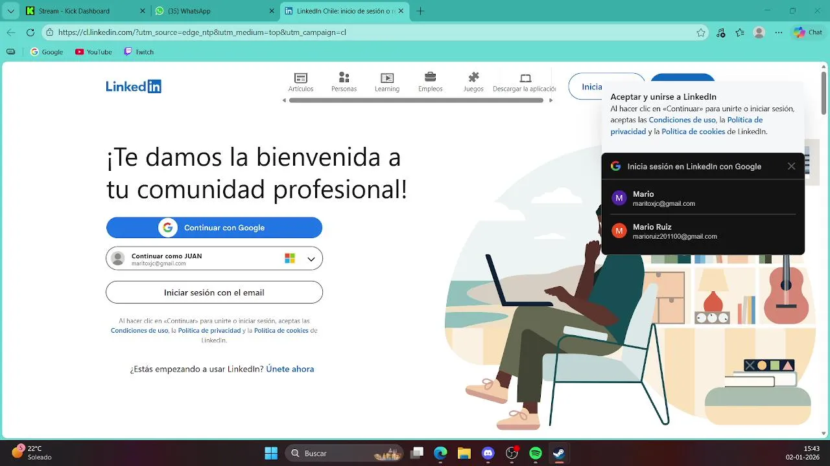Open the favorites list icon in toolbar
This screenshot has width=830, height=466.
740,32
